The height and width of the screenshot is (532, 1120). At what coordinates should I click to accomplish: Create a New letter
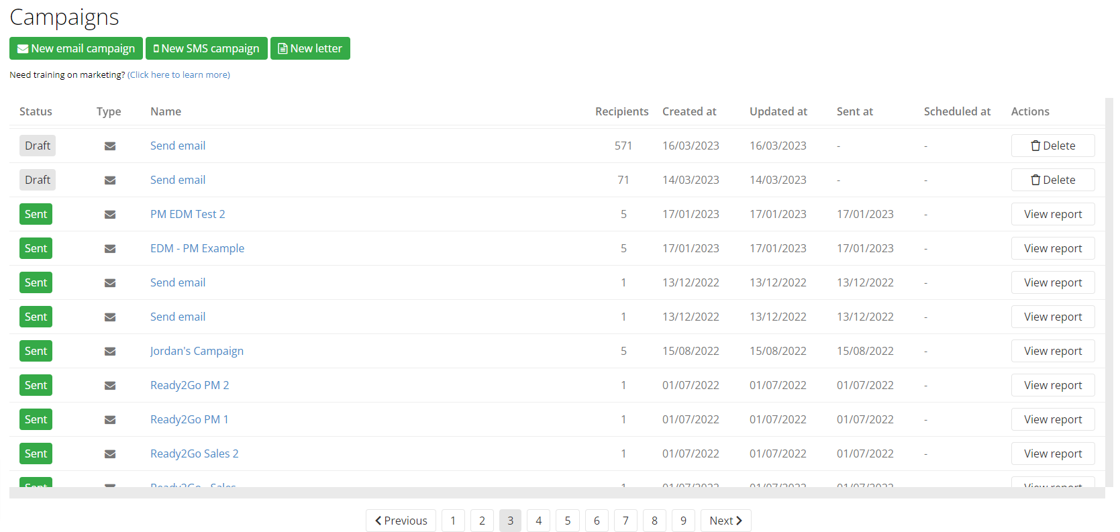pos(310,48)
